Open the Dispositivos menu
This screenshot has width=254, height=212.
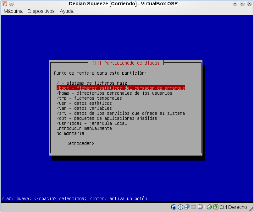pyautogui.click(x=41, y=11)
